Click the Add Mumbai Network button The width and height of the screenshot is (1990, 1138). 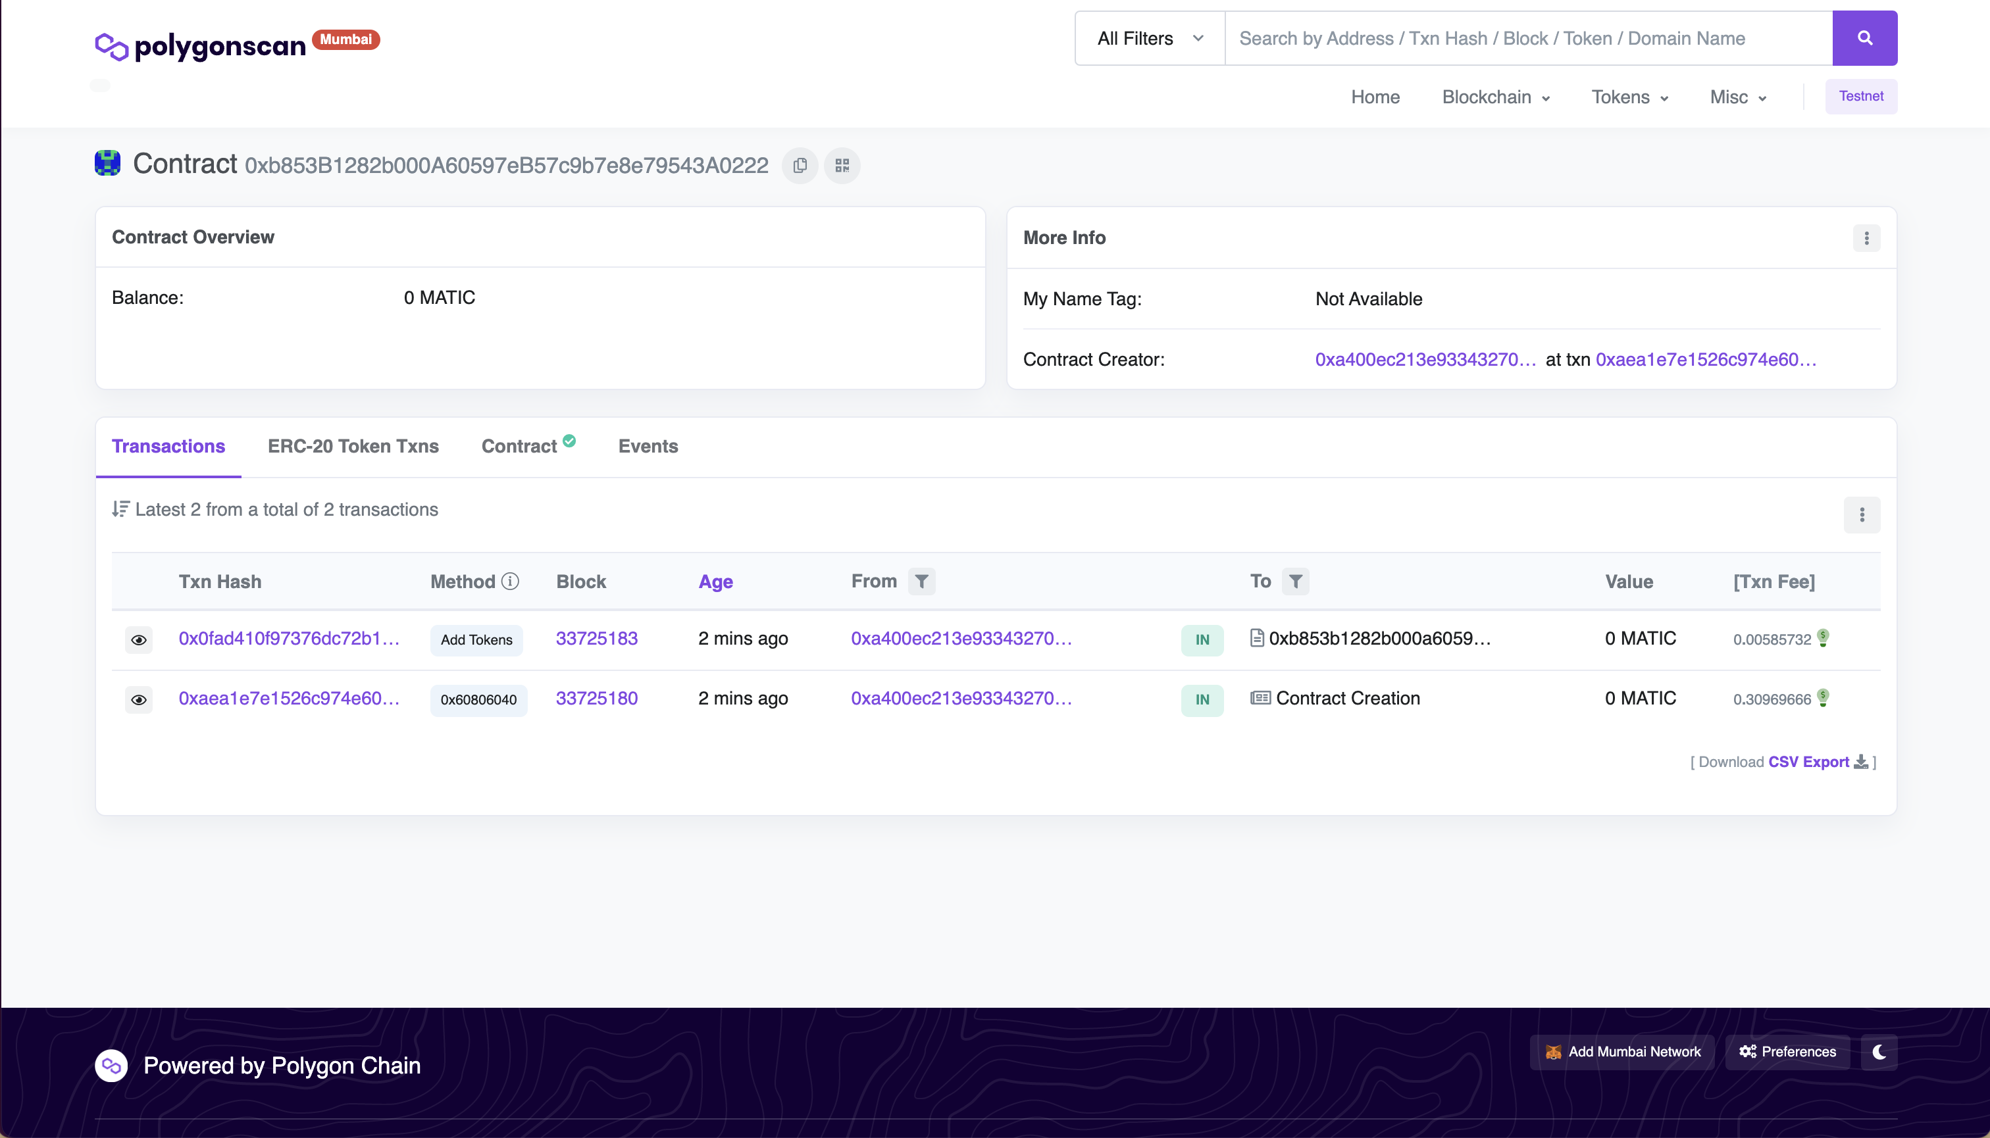click(1621, 1052)
